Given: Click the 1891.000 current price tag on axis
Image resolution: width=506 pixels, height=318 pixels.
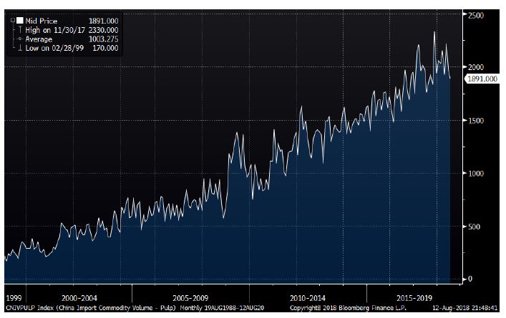Looking at the screenshot, I should point(482,79).
